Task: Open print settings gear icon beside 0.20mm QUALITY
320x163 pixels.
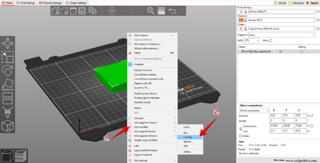Action: pyautogui.click(x=318, y=12)
